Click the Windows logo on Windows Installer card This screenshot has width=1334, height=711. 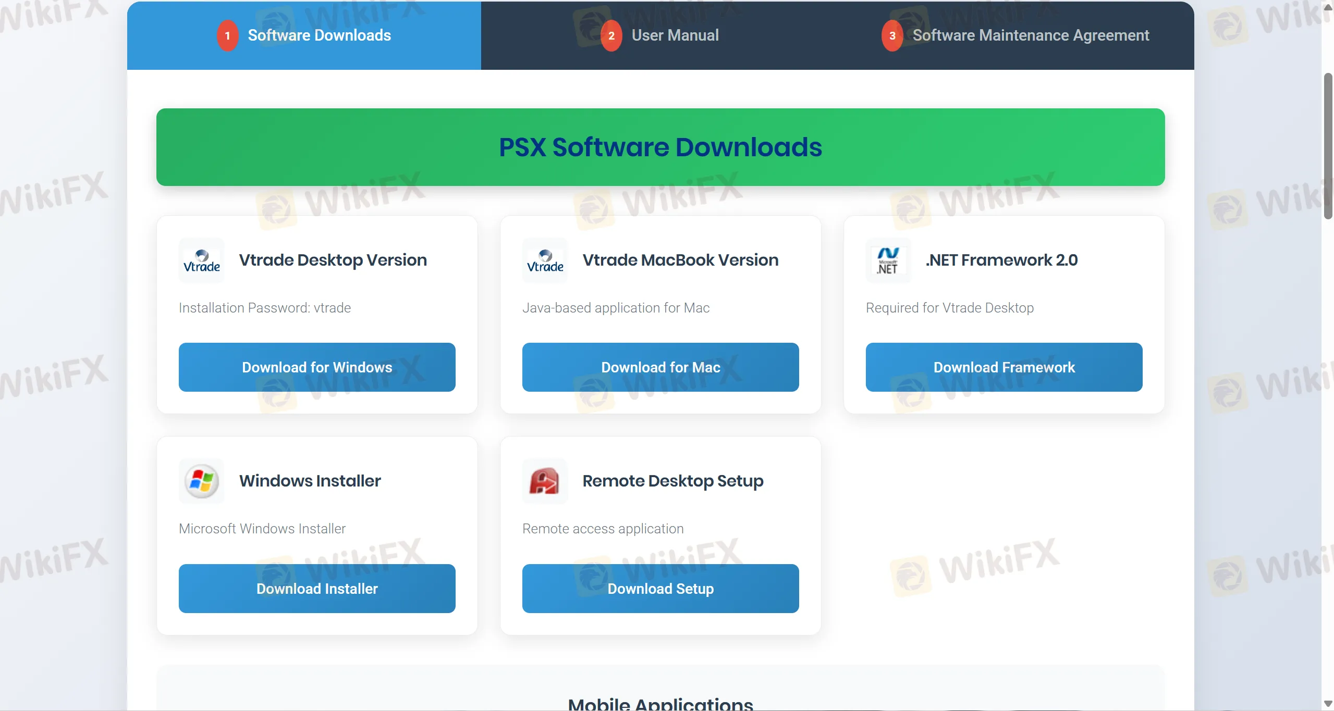[x=201, y=481]
